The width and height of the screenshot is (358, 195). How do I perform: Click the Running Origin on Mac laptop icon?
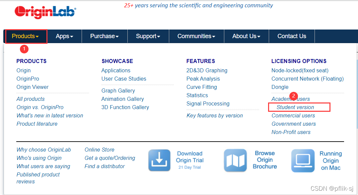[x=303, y=161]
